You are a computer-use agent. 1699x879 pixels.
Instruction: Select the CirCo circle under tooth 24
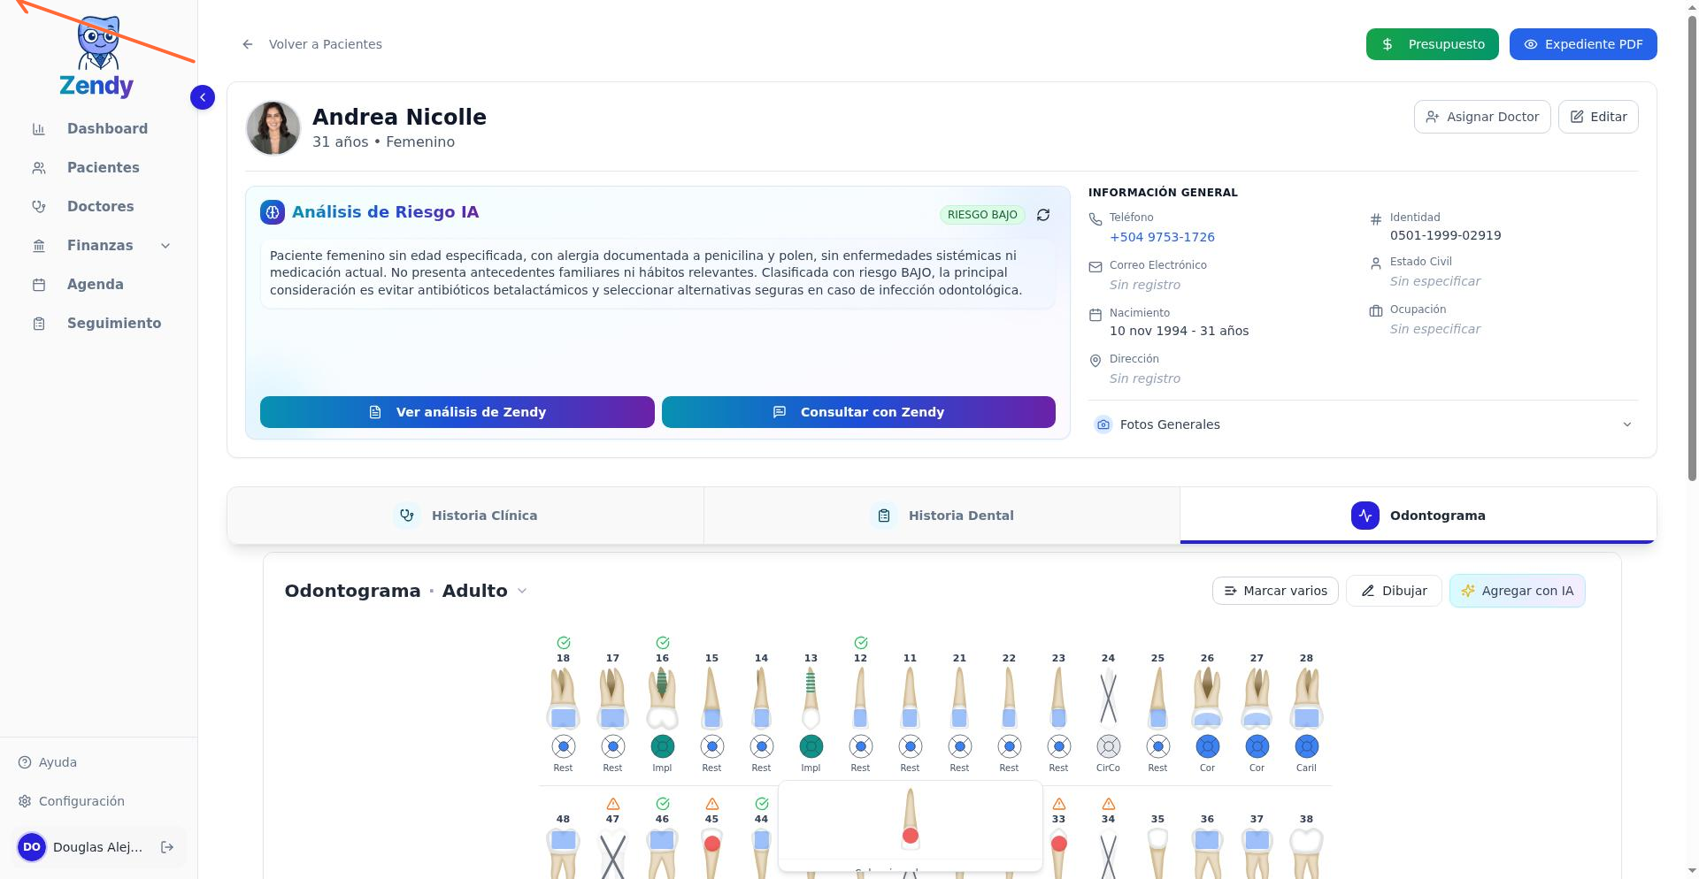[1108, 746]
